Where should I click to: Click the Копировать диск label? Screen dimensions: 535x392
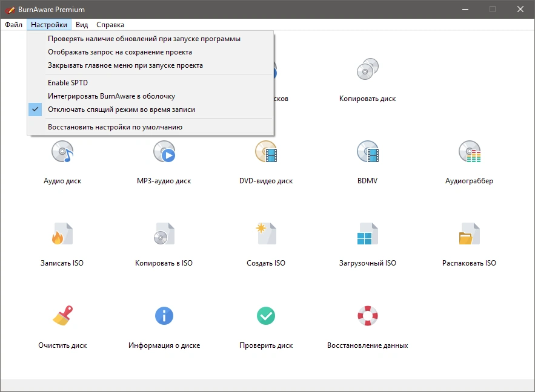(367, 99)
